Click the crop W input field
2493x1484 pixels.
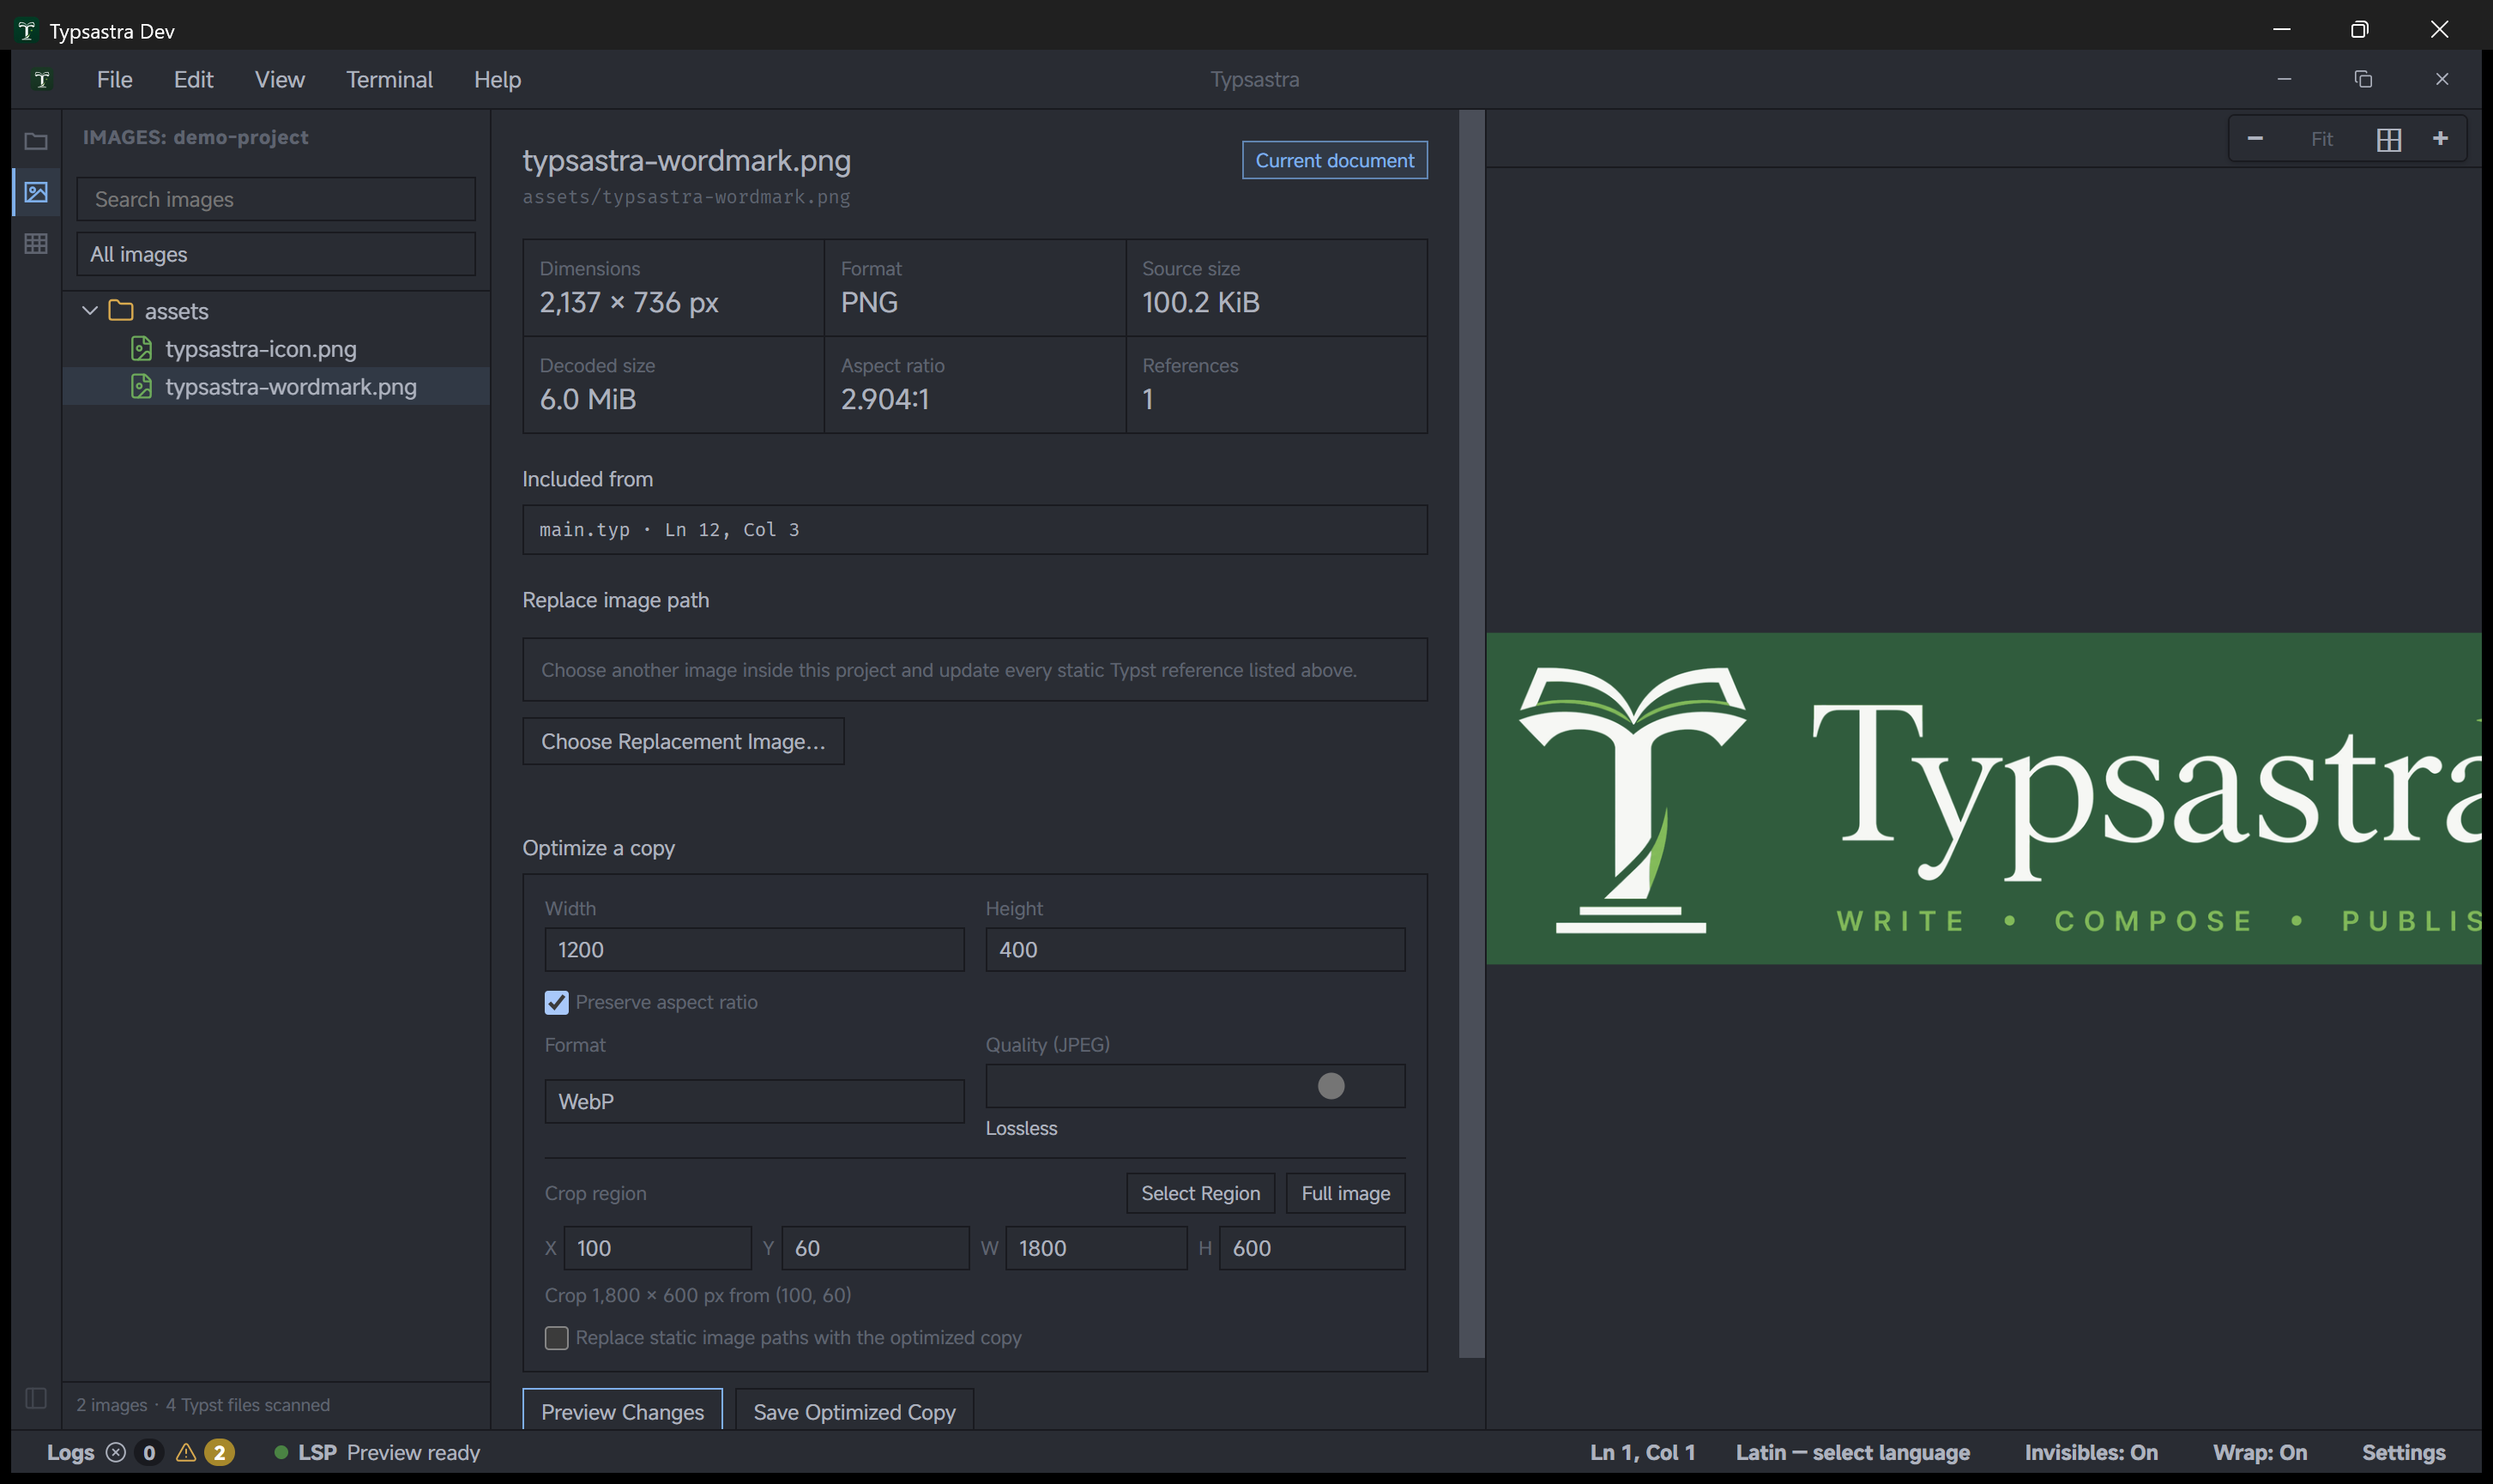[1096, 1248]
